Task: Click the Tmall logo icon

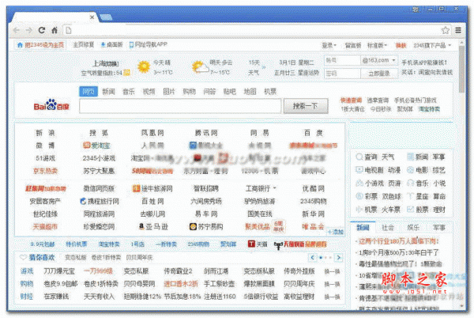Action: coord(251,244)
